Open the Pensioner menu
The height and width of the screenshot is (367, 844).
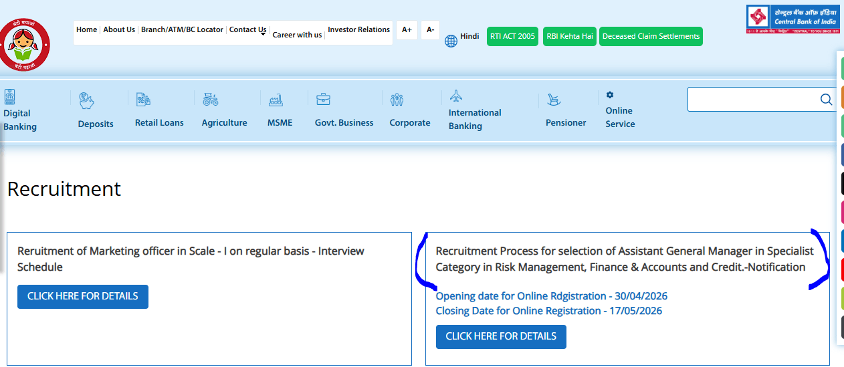pyautogui.click(x=566, y=122)
